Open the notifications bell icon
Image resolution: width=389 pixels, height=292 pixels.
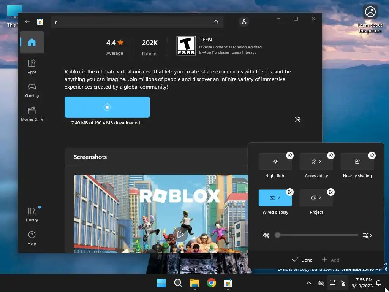[x=378, y=283]
